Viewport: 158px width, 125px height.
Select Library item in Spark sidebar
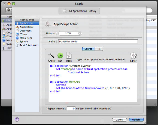pyautogui.click(x=7, y=21)
